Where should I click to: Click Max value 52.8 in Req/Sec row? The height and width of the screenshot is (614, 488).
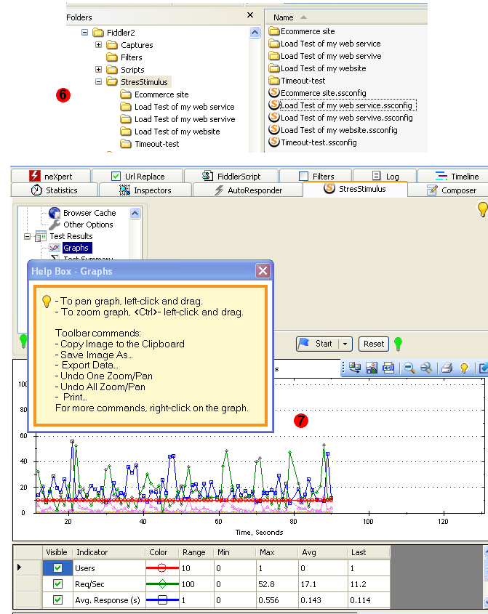pos(277,584)
